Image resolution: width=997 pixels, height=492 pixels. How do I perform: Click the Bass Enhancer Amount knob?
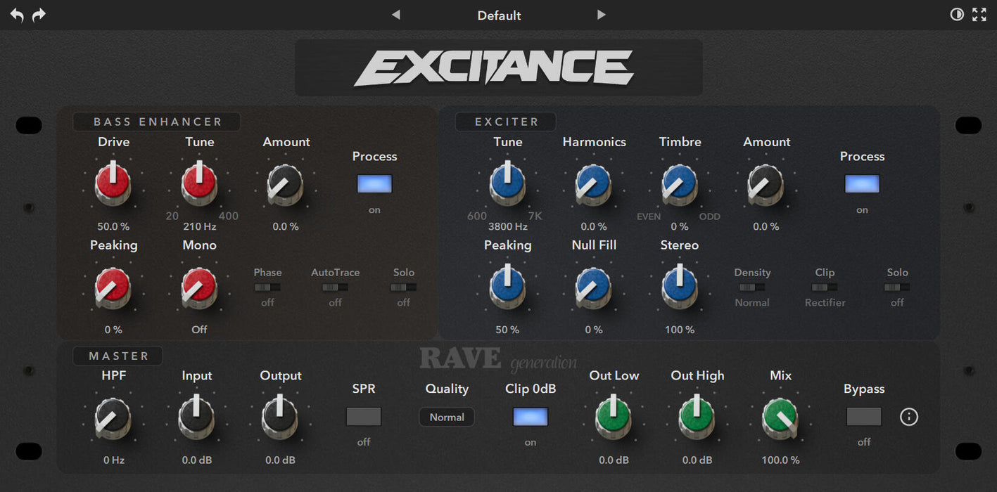(286, 184)
